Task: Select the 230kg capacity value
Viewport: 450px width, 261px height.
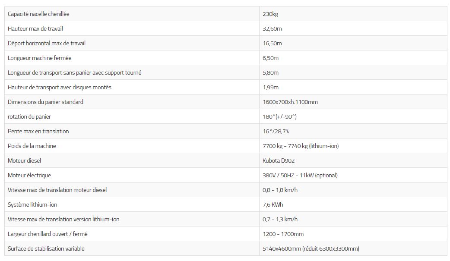Action: coord(270,14)
